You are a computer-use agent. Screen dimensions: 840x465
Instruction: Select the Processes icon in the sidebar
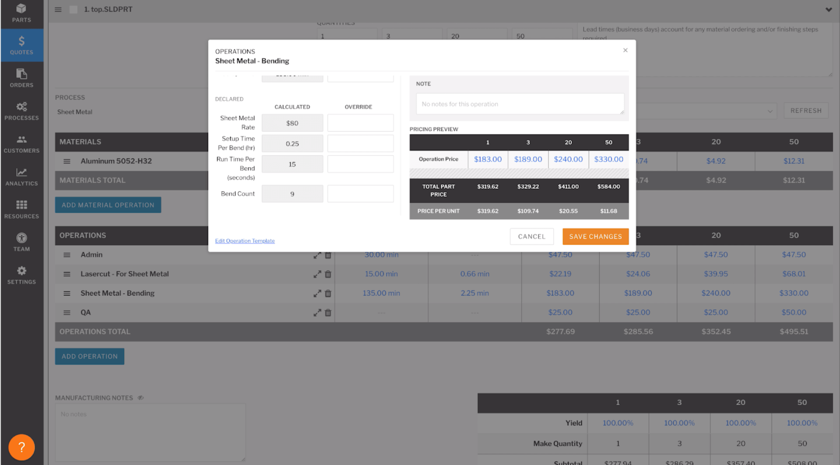click(x=21, y=111)
